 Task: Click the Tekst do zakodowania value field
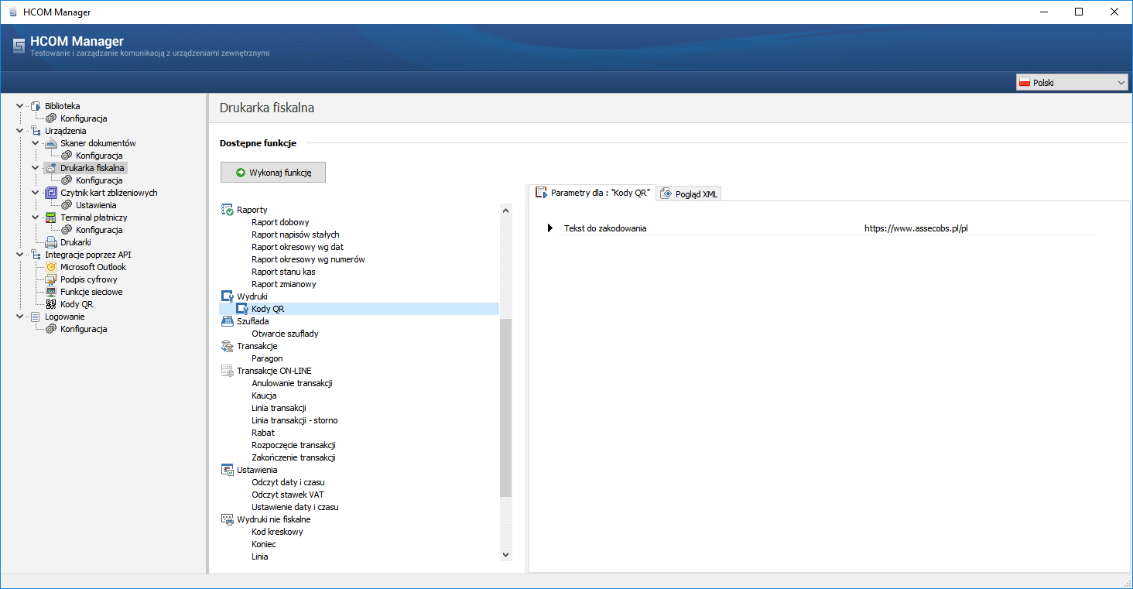click(979, 228)
